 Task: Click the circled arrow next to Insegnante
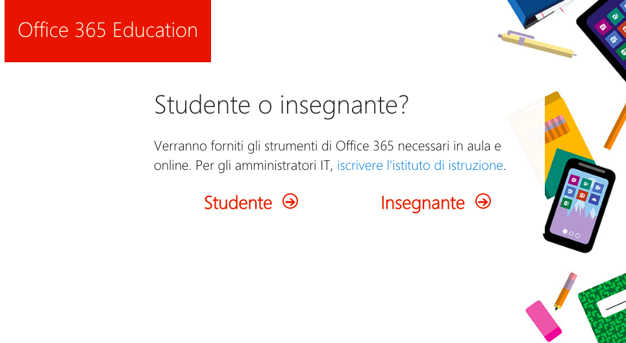point(483,202)
